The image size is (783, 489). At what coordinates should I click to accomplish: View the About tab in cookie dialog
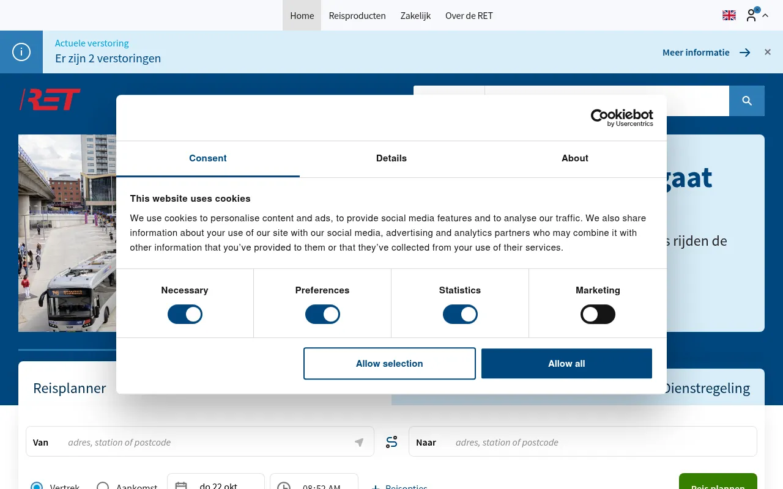click(575, 158)
